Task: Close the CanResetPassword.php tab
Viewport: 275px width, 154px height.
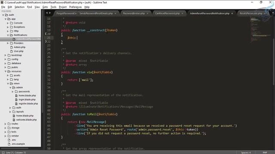Action: coord(182,13)
